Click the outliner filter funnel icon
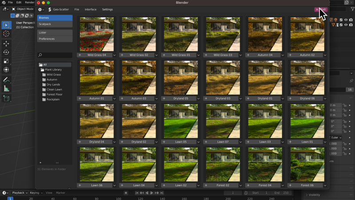The image size is (355, 200). [x=352, y=9]
